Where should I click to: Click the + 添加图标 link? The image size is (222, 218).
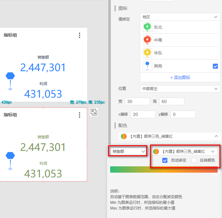click(x=180, y=77)
